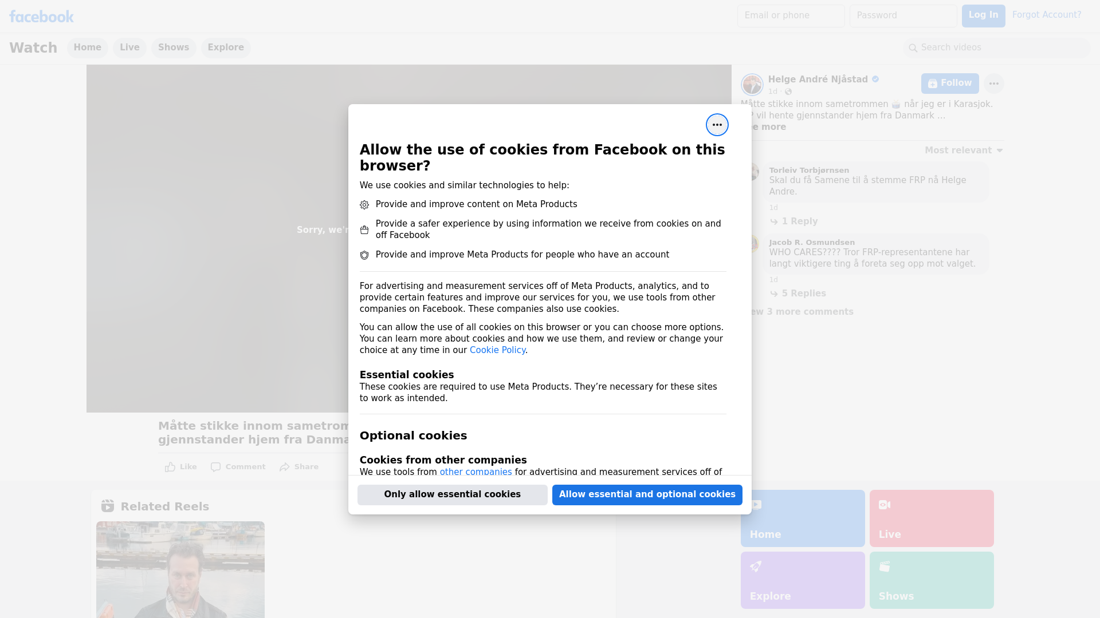Click the Facebook logo
Screen dimensions: 1100x618
click(x=41, y=17)
